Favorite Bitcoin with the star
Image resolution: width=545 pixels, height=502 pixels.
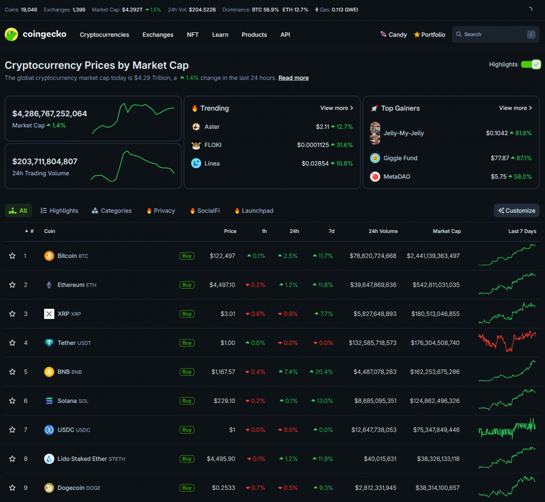coord(13,256)
